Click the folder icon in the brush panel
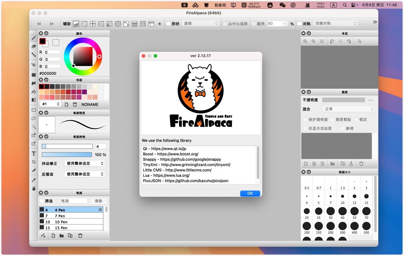 [x=61, y=235]
